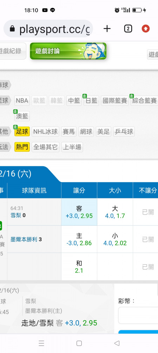This screenshot has width=158, height=353.
Task: Select the 賽馬 sport filter
Action: pos(69,131)
